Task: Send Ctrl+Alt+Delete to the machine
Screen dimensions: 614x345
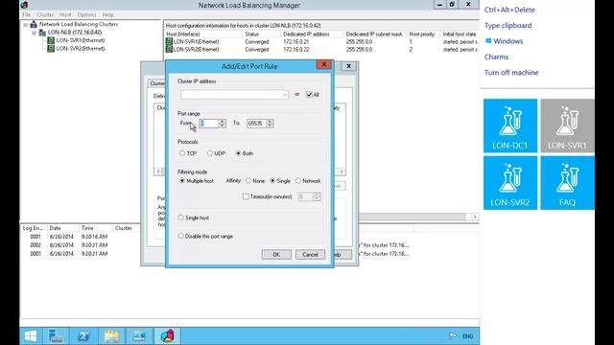Action: click(x=509, y=10)
